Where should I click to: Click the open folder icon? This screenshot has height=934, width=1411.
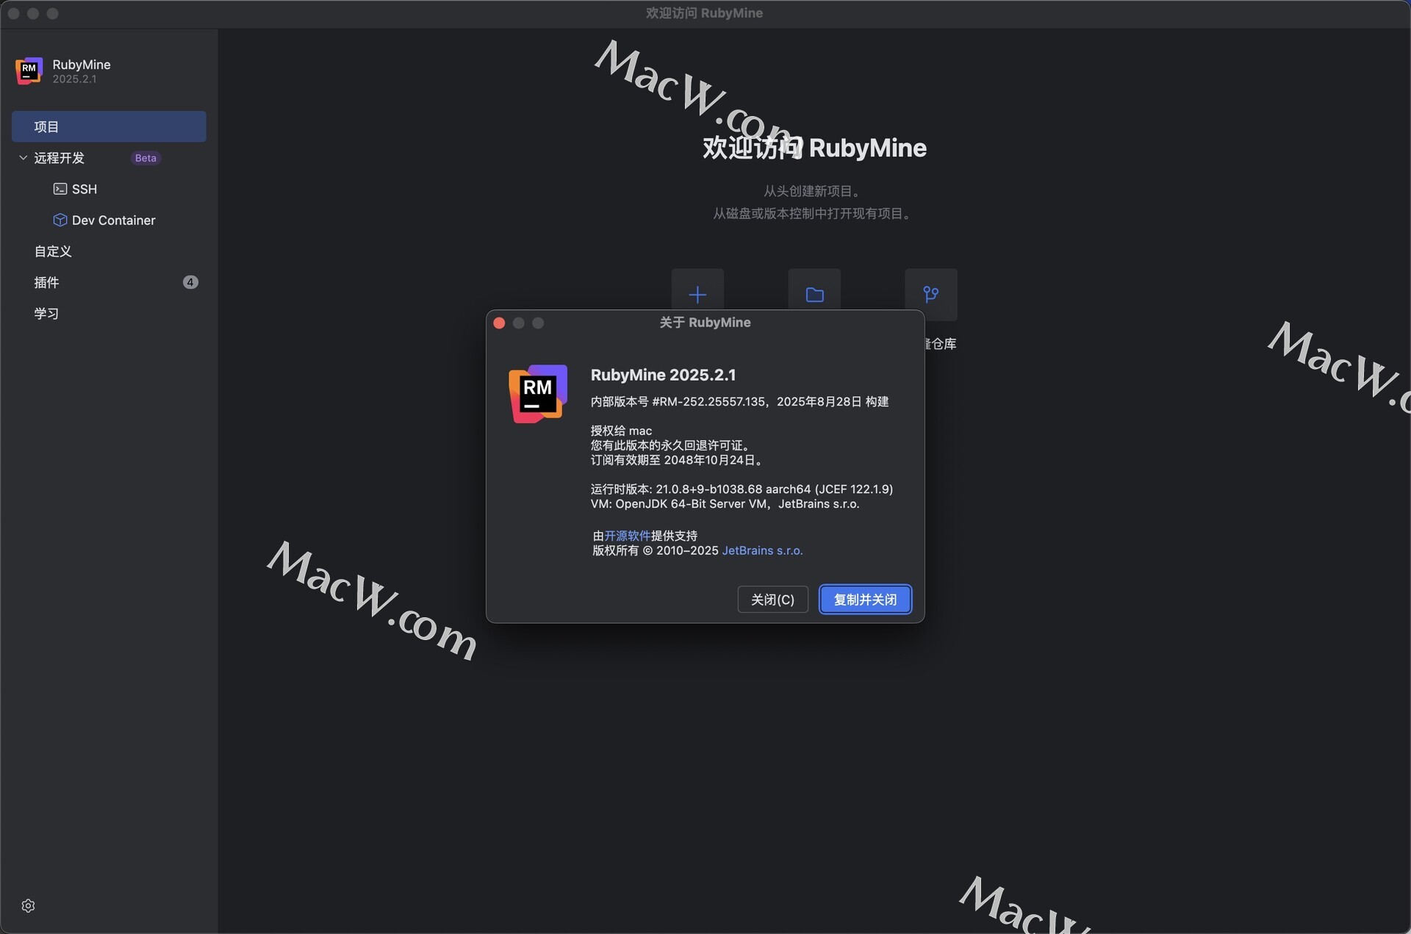(814, 295)
